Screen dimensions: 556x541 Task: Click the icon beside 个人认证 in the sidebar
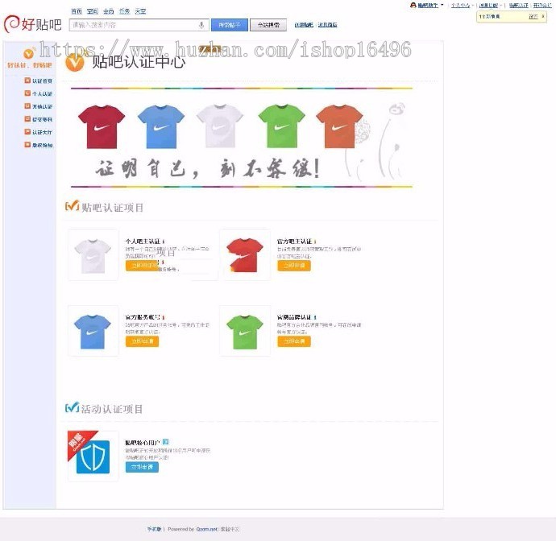click(27, 93)
